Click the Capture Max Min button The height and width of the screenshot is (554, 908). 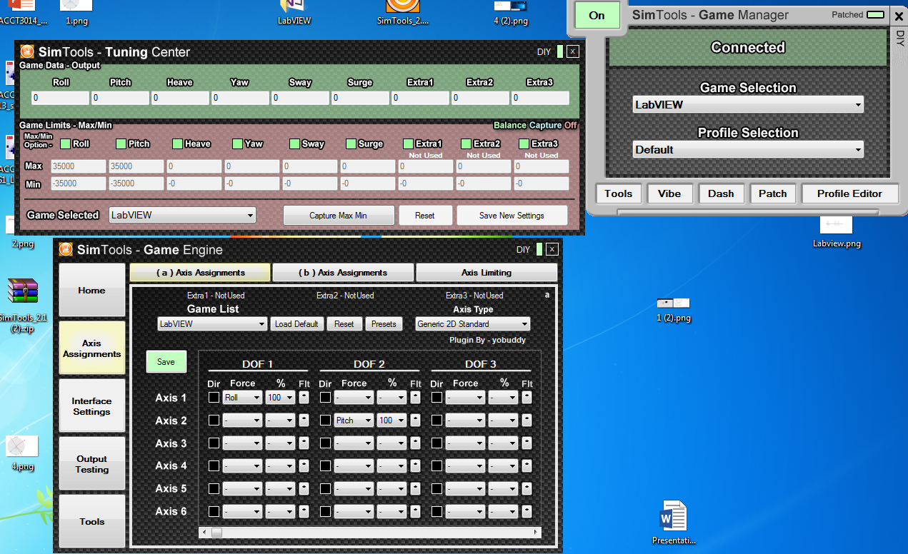pos(339,216)
